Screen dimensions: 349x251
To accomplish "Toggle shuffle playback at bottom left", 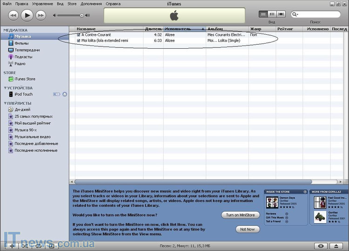I will pyautogui.click(x=25, y=245).
